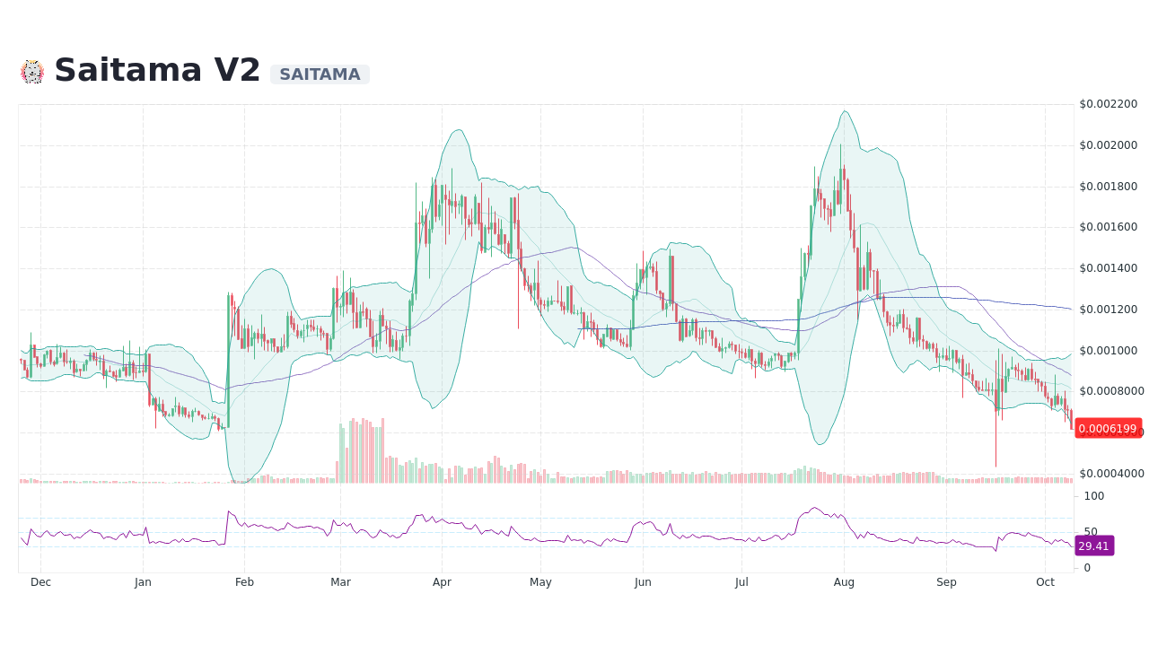Click the RSI axis value 50
The height and width of the screenshot is (646, 1149).
pos(1091,532)
